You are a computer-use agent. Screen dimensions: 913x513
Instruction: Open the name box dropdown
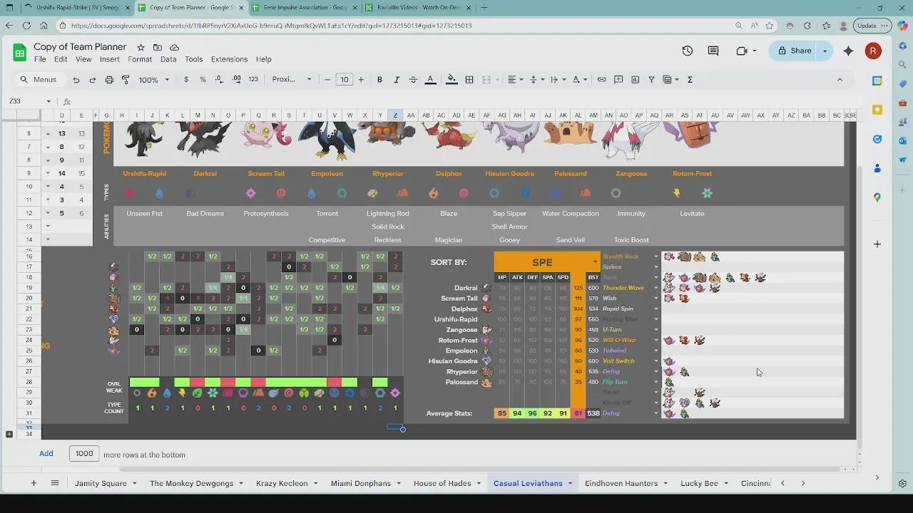(49, 101)
